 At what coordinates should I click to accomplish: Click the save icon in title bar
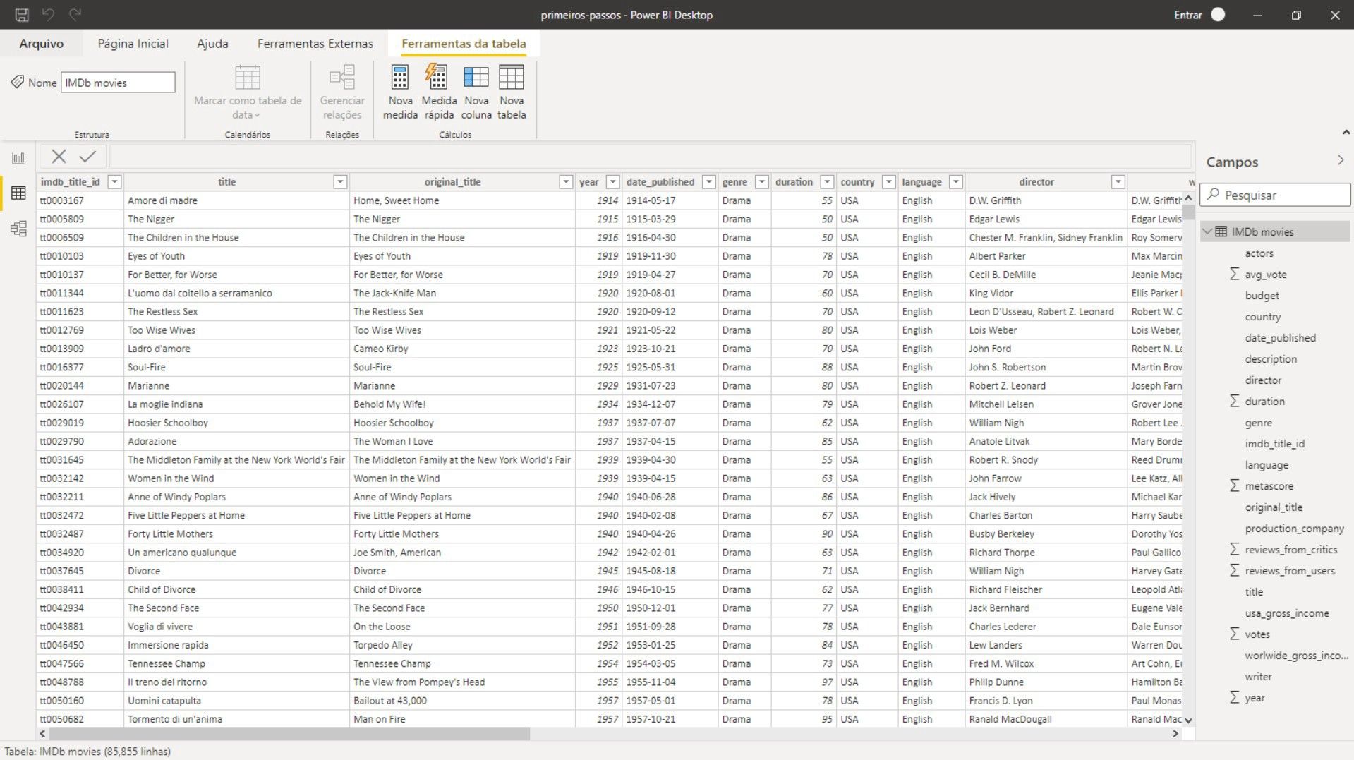pos(22,15)
